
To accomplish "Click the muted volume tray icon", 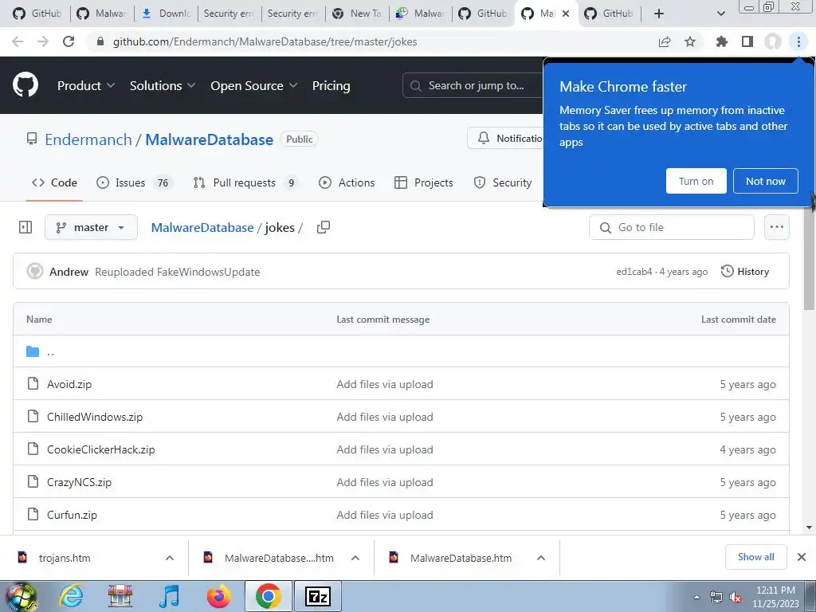I will (736, 598).
